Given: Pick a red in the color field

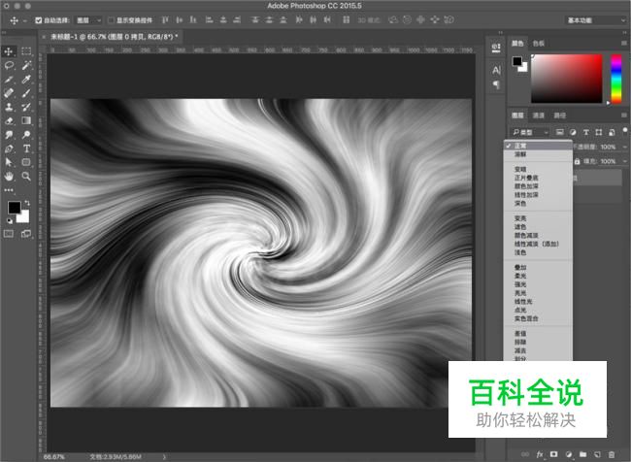Looking at the screenshot, I should click(x=567, y=79).
